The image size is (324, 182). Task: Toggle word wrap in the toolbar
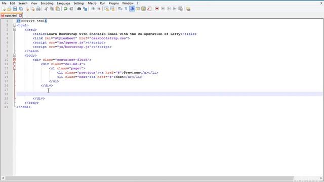120,9
